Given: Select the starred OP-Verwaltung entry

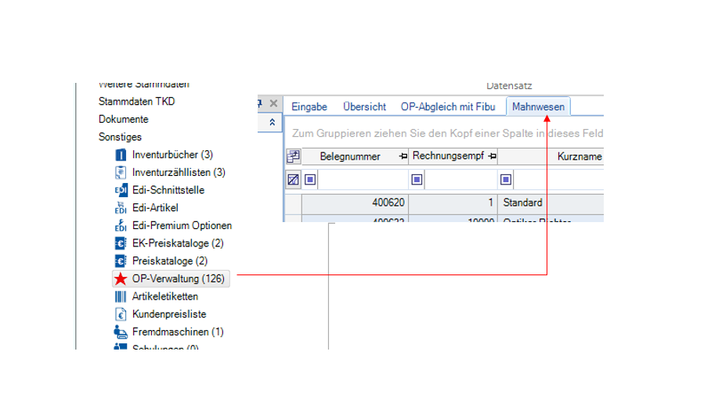Looking at the screenshot, I should 178,278.
